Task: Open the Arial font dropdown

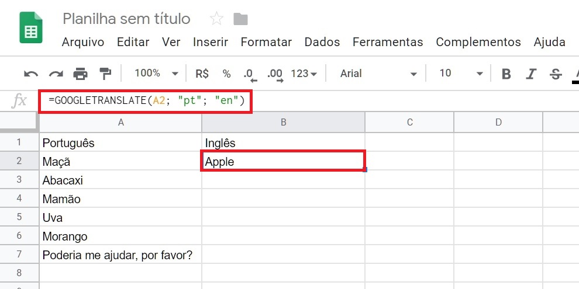Action: coord(378,74)
